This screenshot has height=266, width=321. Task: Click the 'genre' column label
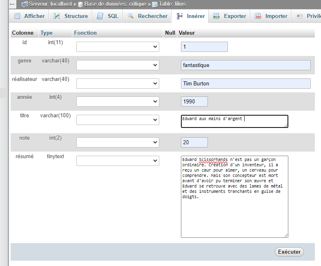coord(25,61)
